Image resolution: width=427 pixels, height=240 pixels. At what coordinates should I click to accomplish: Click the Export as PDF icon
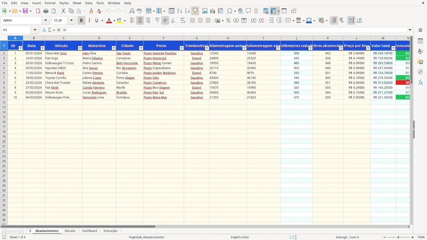[38, 11]
